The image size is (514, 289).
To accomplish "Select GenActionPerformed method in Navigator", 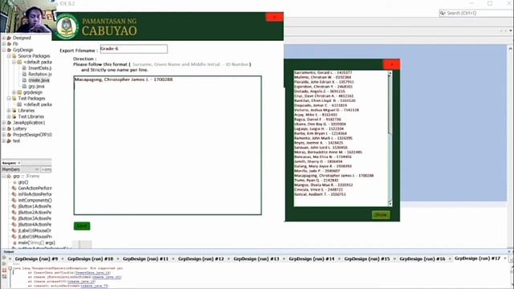I will pos(35,189).
